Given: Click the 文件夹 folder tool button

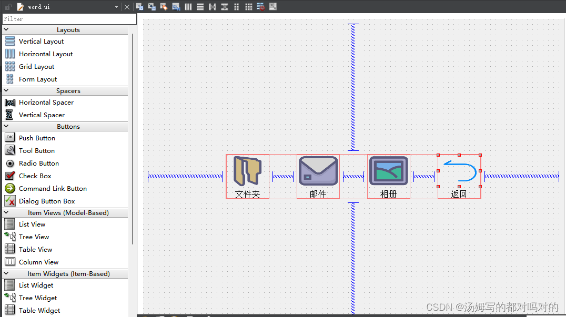Looking at the screenshot, I should [248, 177].
